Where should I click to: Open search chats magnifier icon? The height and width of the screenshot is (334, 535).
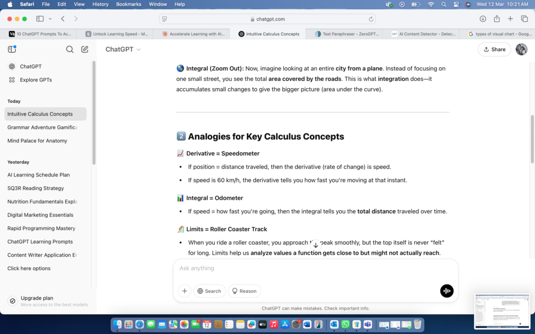point(69,50)
